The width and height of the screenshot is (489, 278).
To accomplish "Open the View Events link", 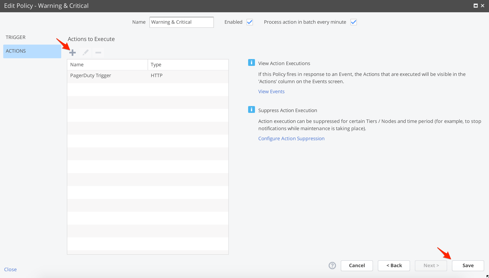I will pyautogui.click(x=271, y=91).
